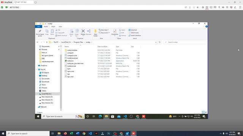
Task: Switch to Large icons view in status bar
Action: click(x=206, y=112)
